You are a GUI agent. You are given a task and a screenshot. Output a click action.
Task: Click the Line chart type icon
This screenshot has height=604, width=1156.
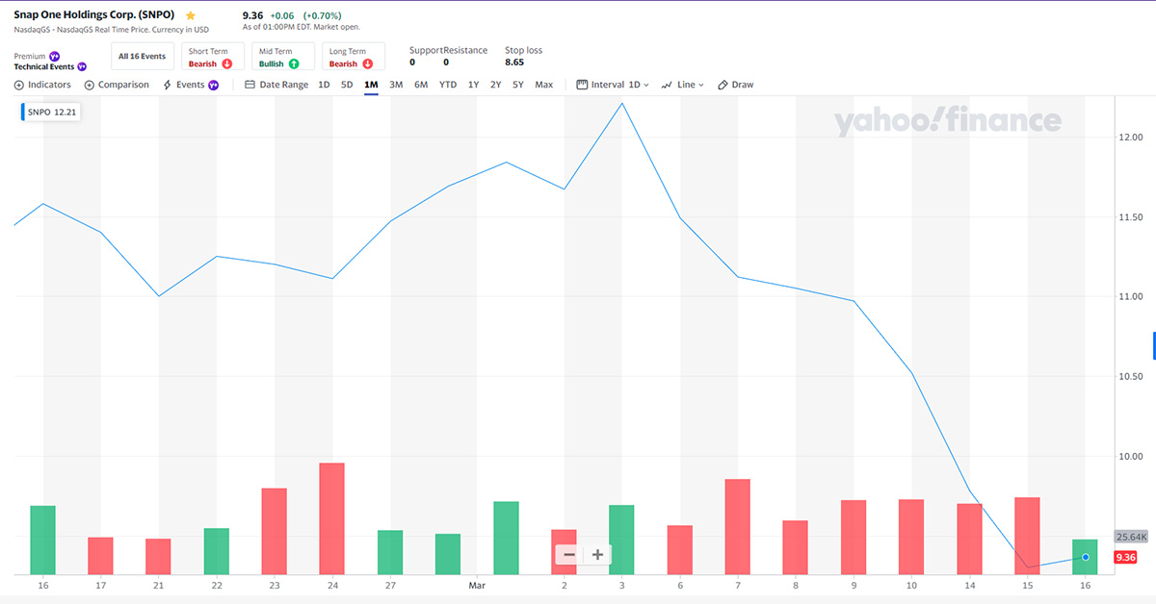tap(667, 85)
